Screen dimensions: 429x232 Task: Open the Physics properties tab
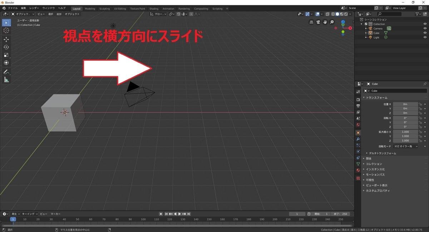tap(358, 151)
